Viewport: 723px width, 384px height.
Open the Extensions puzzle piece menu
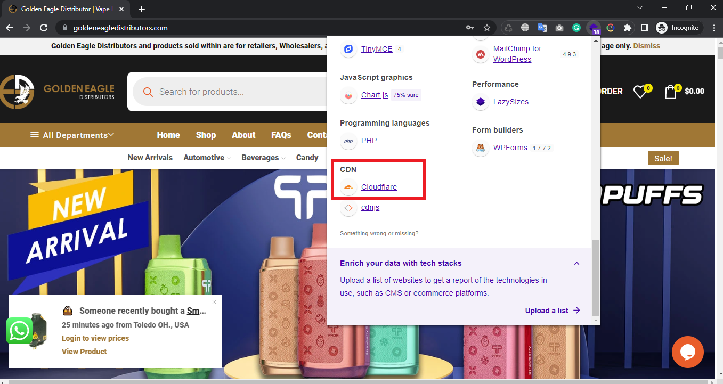(x=628, y=28)
